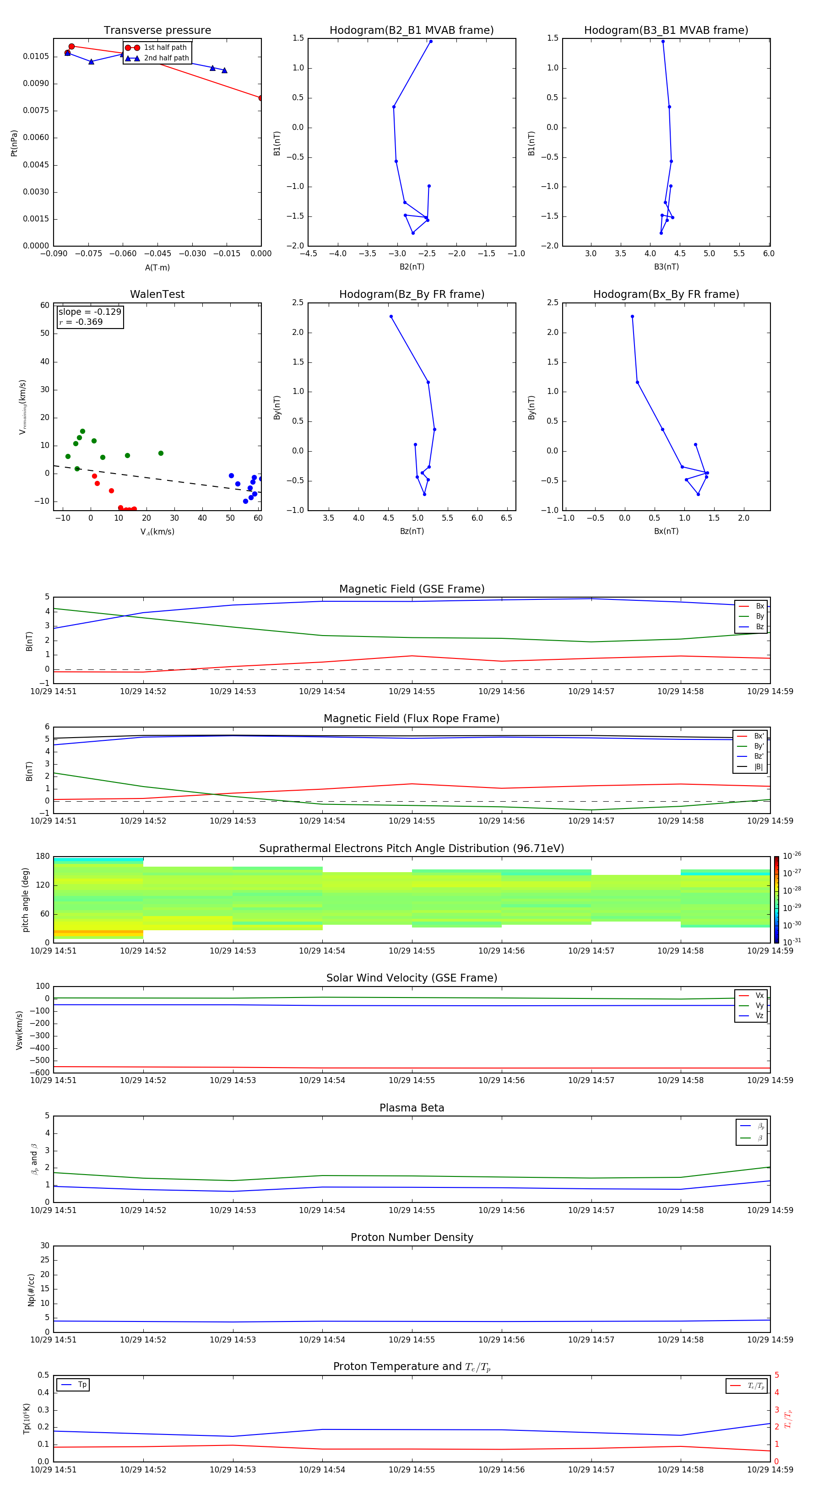Click the pitch angle color scale bar

[776, 900]
